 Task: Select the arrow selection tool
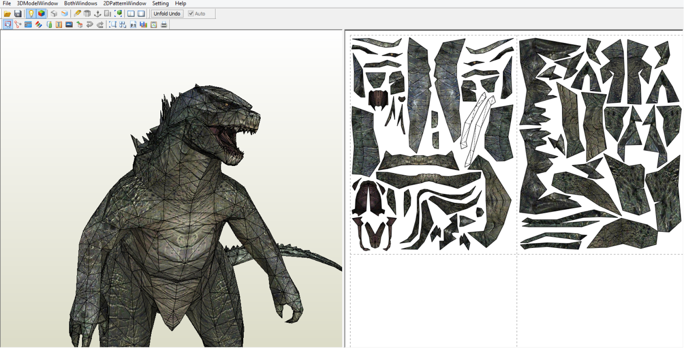pos(8,24)
